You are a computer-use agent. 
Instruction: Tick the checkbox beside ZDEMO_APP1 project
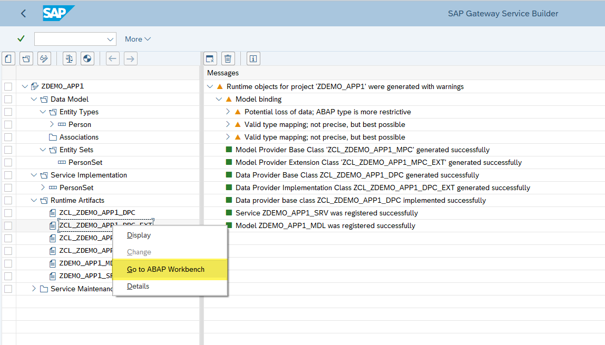coord(8,86)
